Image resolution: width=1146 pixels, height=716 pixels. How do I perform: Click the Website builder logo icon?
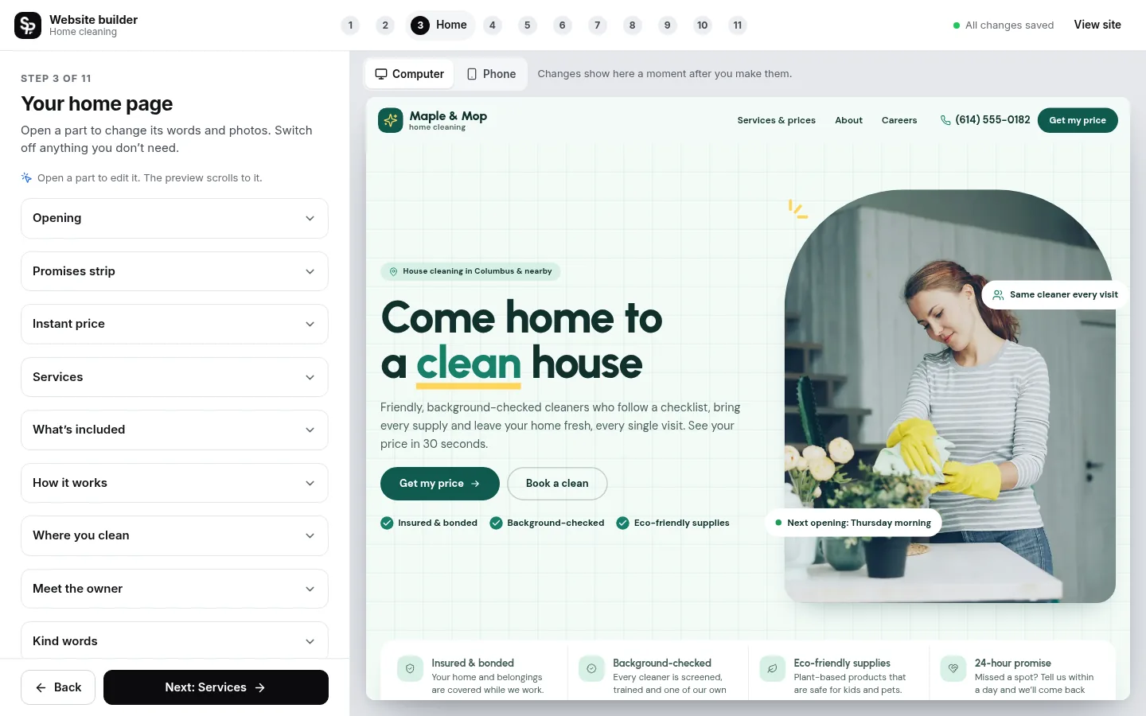pyautogui.click(x=28, y=25)
